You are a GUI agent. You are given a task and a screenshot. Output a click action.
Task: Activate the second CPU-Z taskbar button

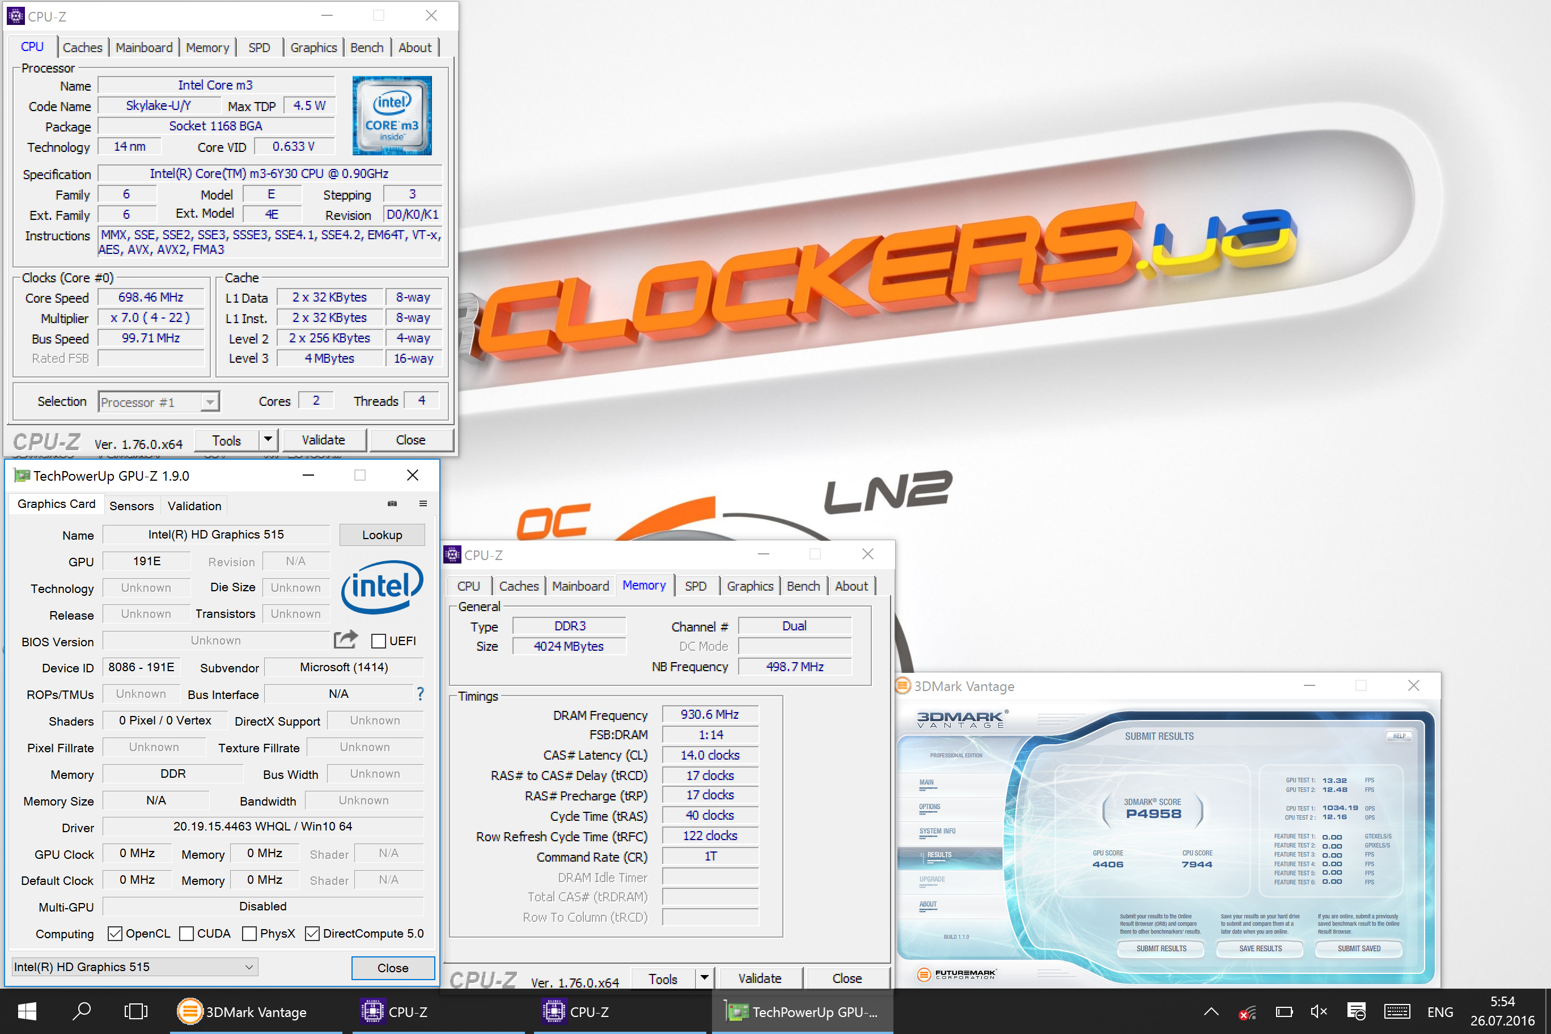620,1011
